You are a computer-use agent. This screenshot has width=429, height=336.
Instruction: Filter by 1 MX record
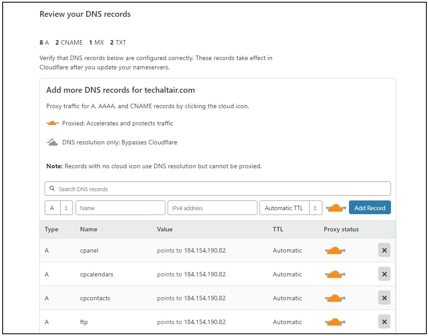click(96, 42)
